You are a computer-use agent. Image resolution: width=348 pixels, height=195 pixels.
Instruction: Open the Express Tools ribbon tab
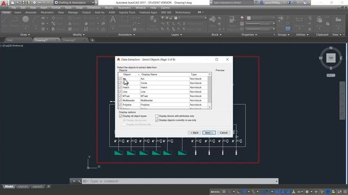pyautogui.click(x=127, y=12)
